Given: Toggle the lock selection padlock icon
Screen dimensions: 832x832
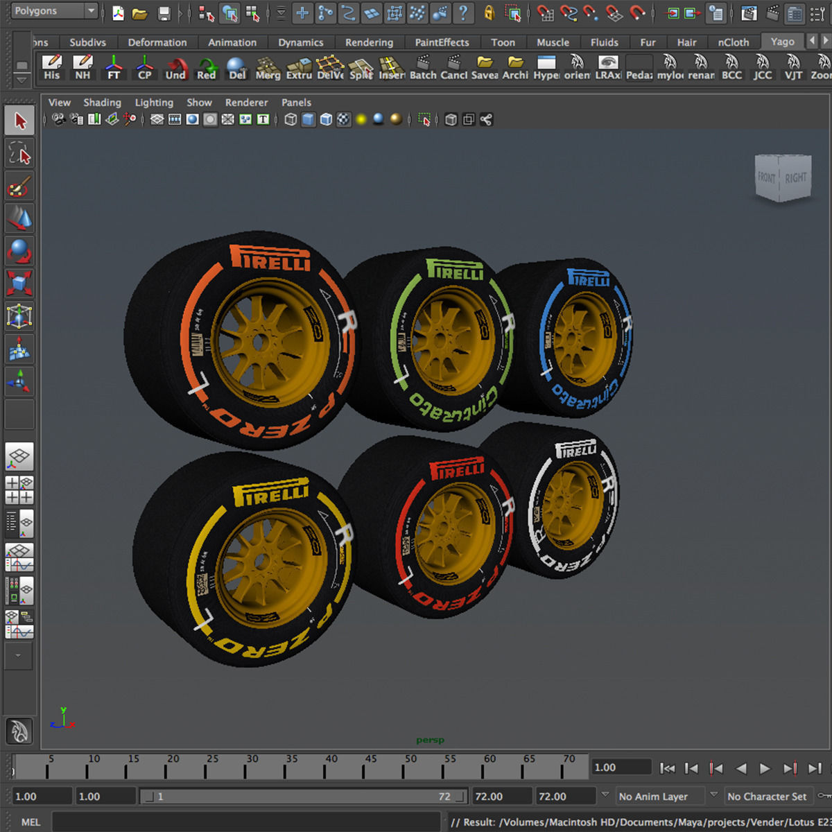Looking at the screenshot, I should (489, 12).
